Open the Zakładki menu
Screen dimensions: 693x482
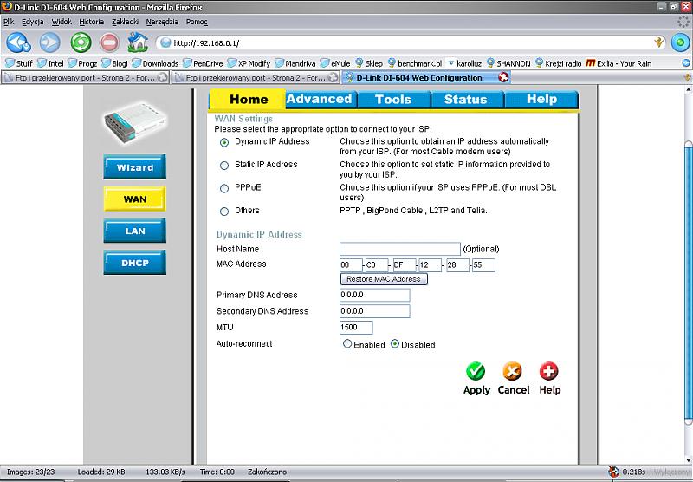(x=125, y=21)
